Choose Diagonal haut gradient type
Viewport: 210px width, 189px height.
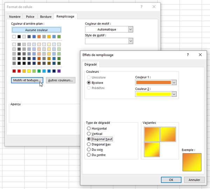(x=89, y=139)
